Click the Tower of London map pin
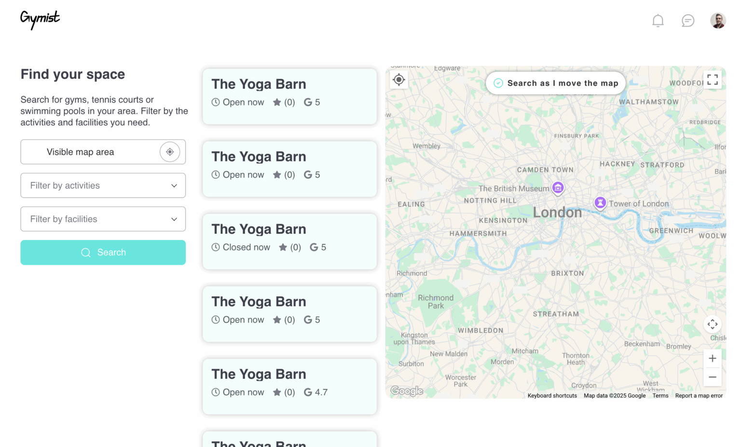This screenshot has height=447, width=741. coord(600,202)
